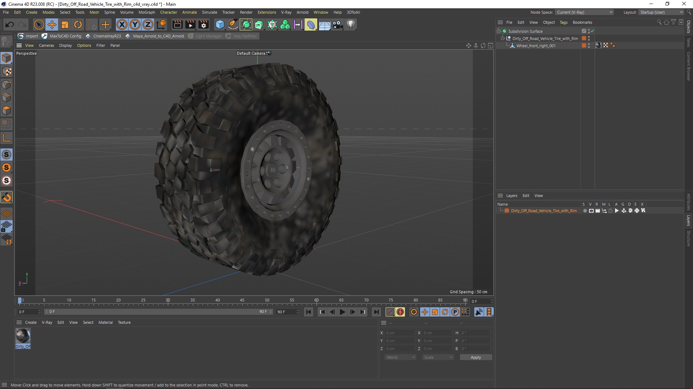
Task: Activate the Rotate tool
Action: pos(78,24)
